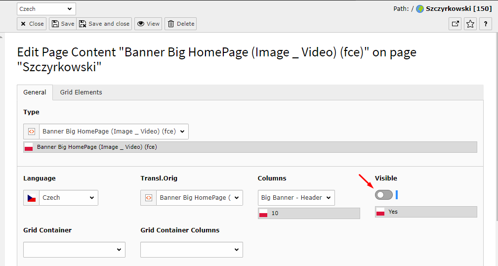The height and width of the screenshot is (266, 498).
Task: Click the Delete button
Action: point(180,24)
